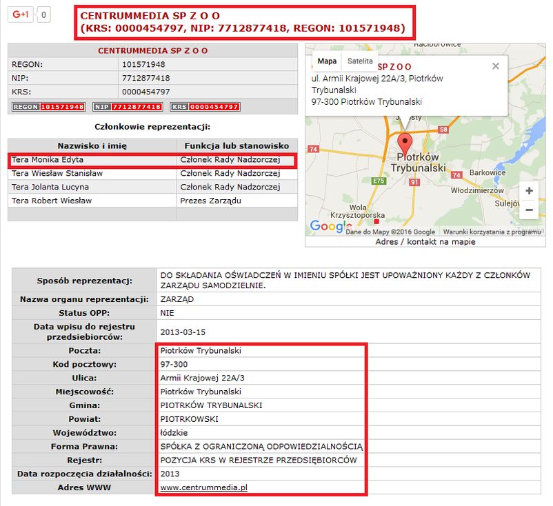Select the Mapa map view tab
The height and width of the screenshot is (506, 553).
coord(327,61)
